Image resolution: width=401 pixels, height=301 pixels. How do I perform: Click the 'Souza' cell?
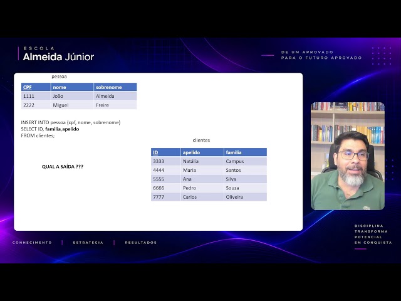(x=245, y=188)
